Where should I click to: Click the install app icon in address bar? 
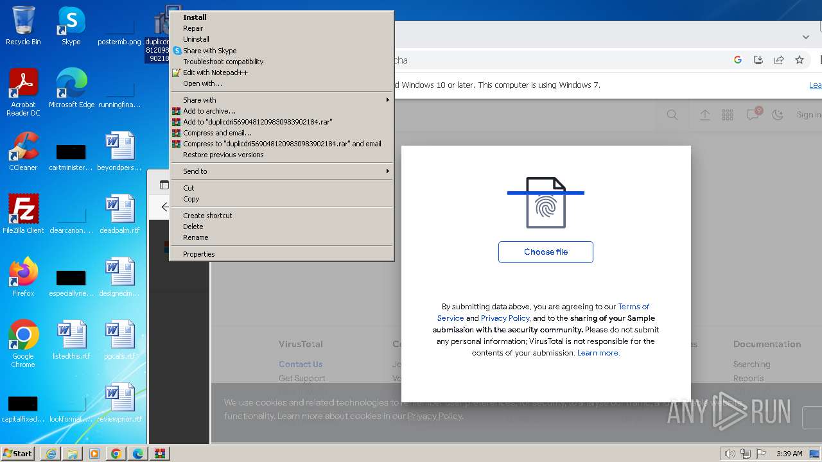[x=758, y=60]
